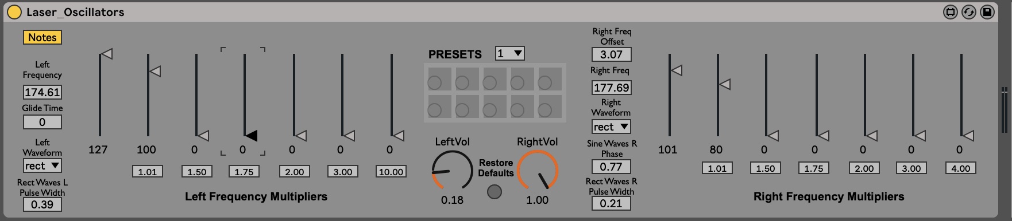
Task: Click the Left Frequency 174.61 field
Action: point(43,92)
